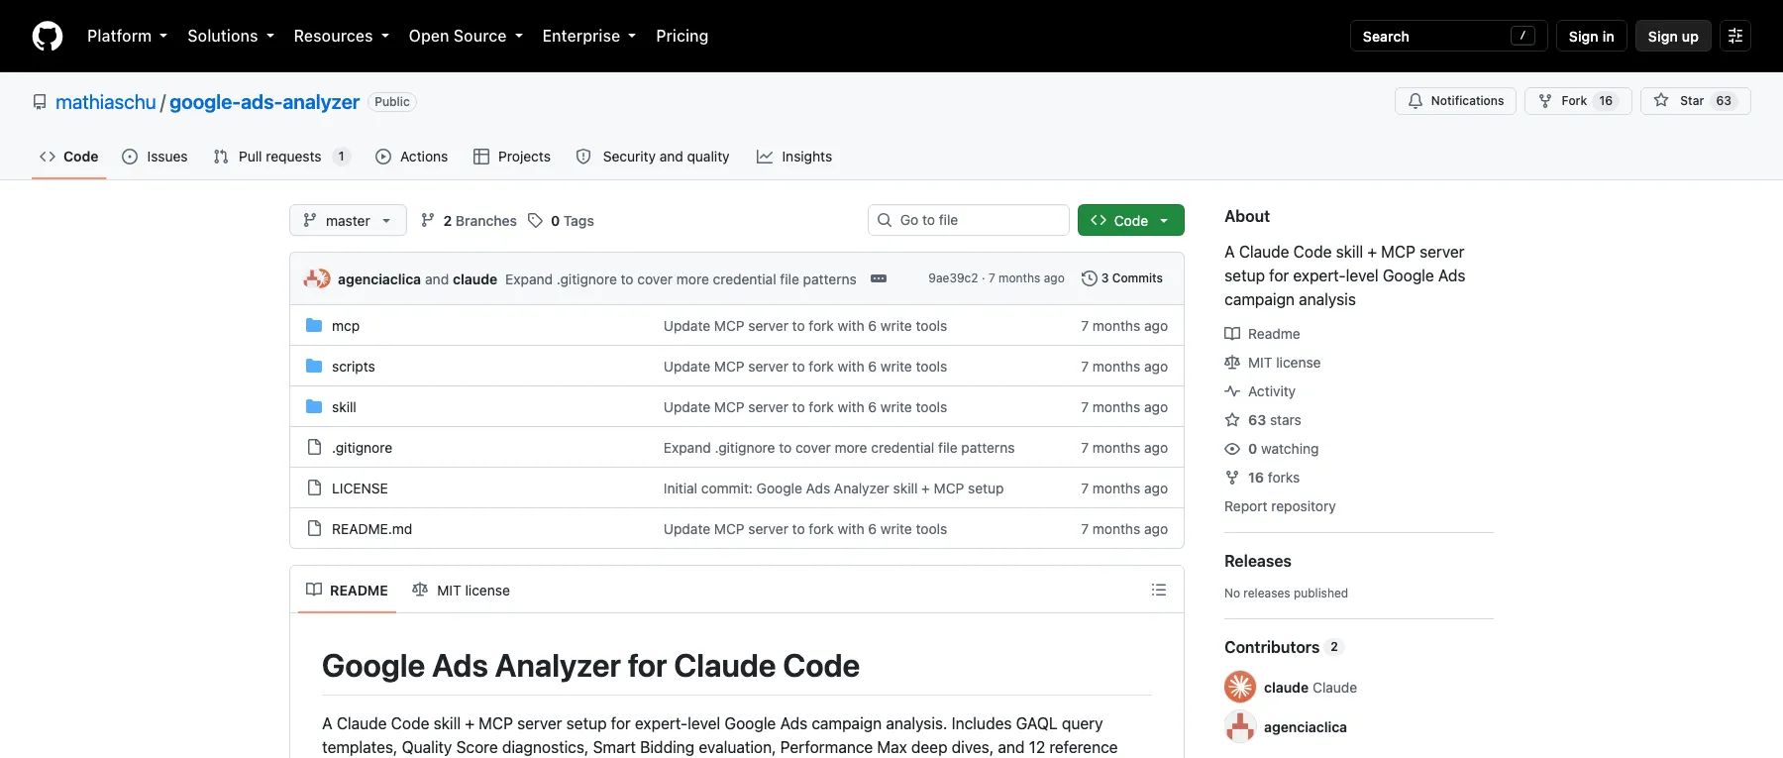Viewport: 1783px width, 758px height.
Task: View repository Activity link
Action: [x=1260, y=391]
